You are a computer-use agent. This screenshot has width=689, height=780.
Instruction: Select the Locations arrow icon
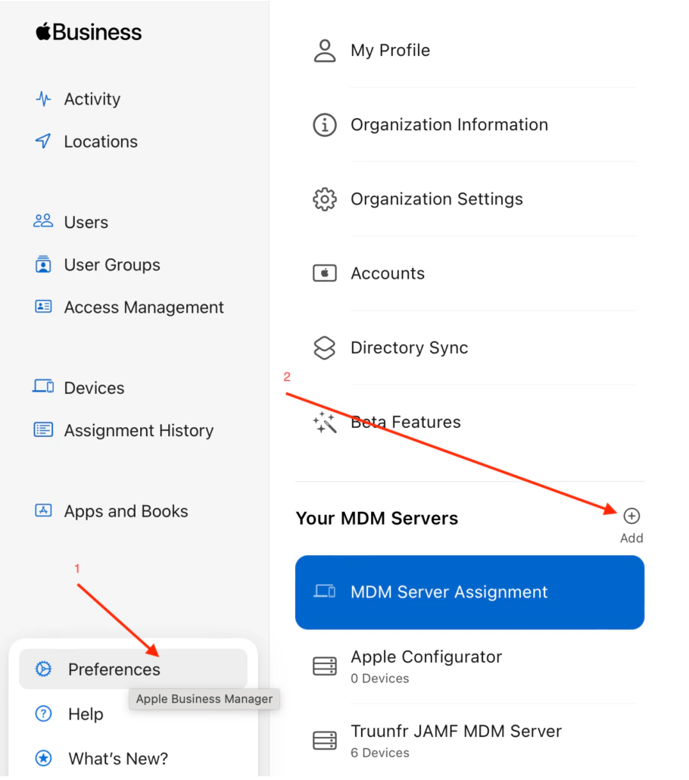43,142
